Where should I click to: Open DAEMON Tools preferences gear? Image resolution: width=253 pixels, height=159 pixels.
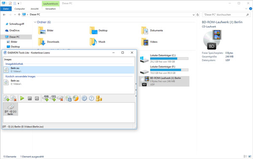tap(84, 98)
